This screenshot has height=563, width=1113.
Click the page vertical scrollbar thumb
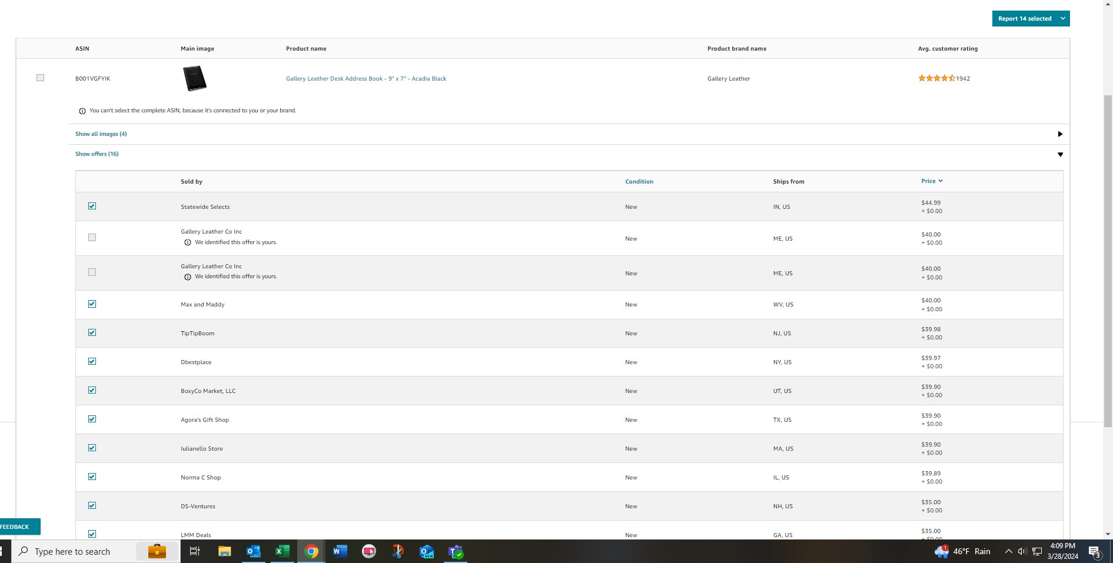(1108, 261)
